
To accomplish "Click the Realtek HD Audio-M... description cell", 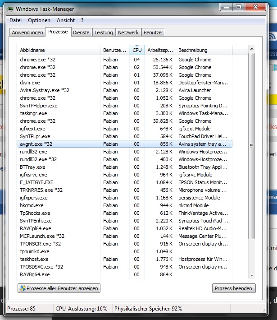I will tap(202, 228).
